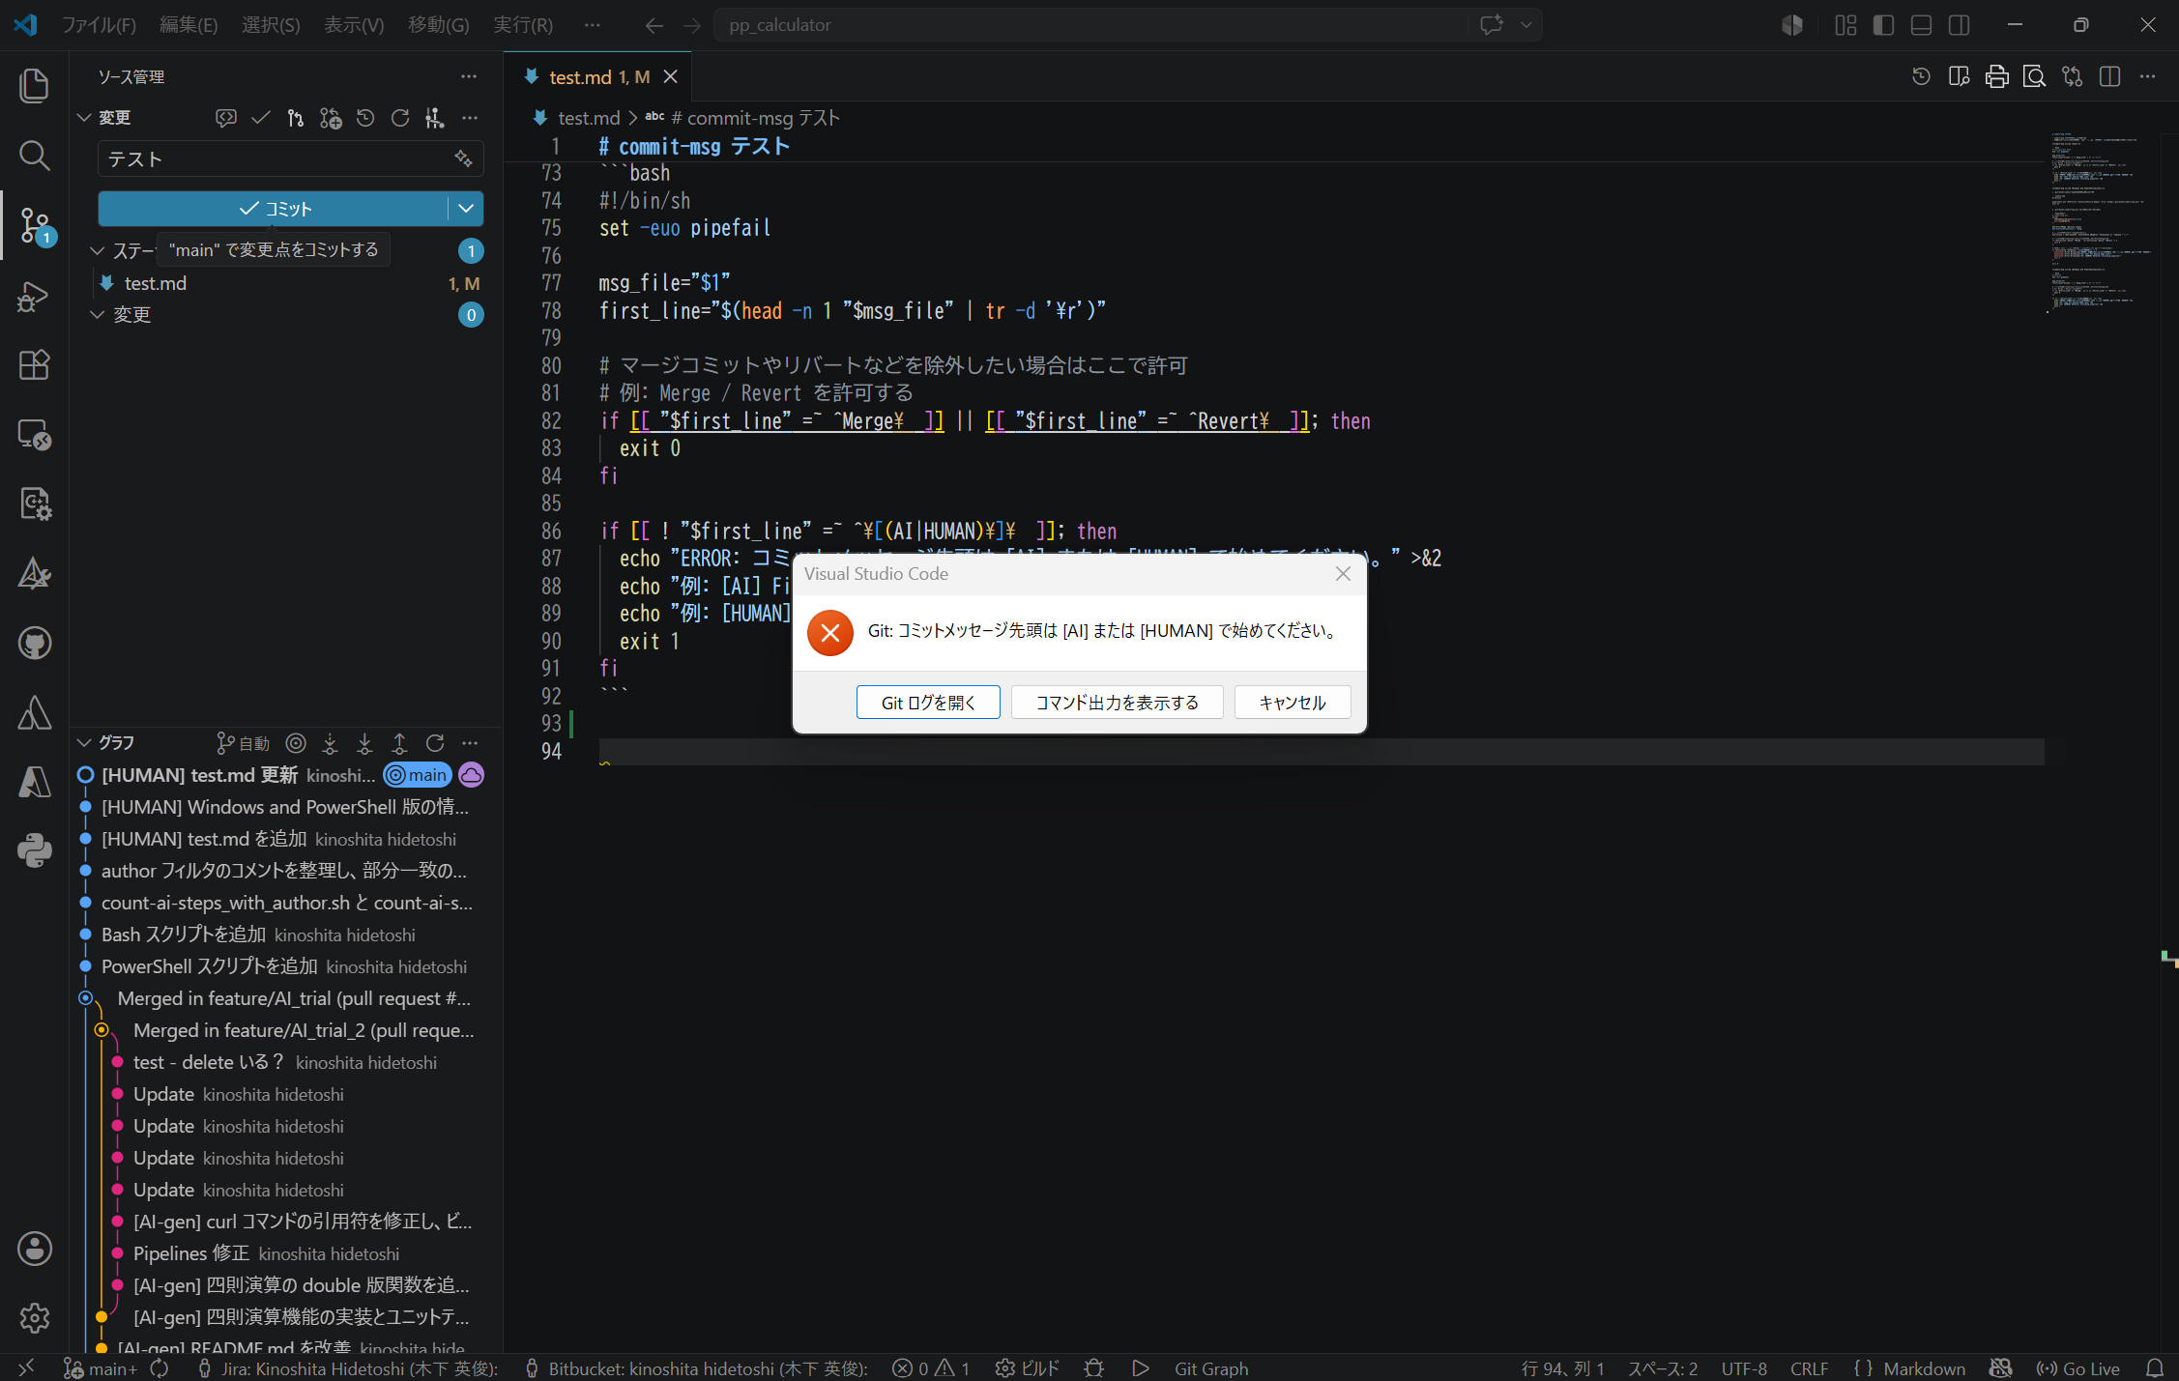
Task: Open the Accounts menu icon
Action: click(x=34, y=1249)
